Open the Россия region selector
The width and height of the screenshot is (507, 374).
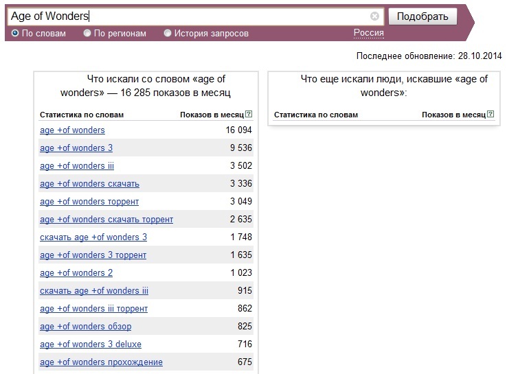click(x=369, y=33)
